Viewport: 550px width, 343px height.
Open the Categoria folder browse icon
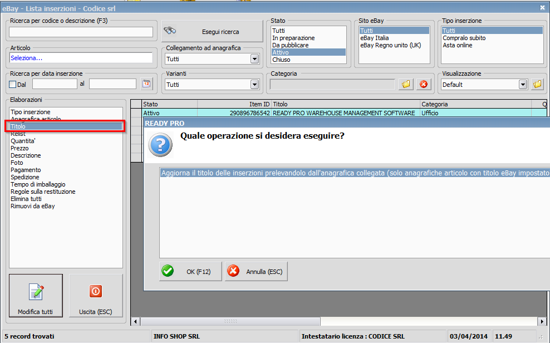(406, 84)
